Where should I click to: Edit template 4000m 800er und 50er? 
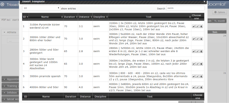(x=198, y=87)
